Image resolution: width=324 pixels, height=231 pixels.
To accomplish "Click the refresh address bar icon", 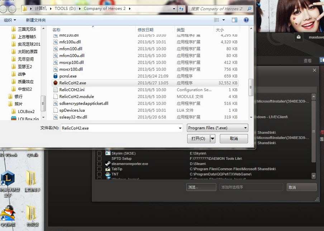I will [x=181, y=9].
